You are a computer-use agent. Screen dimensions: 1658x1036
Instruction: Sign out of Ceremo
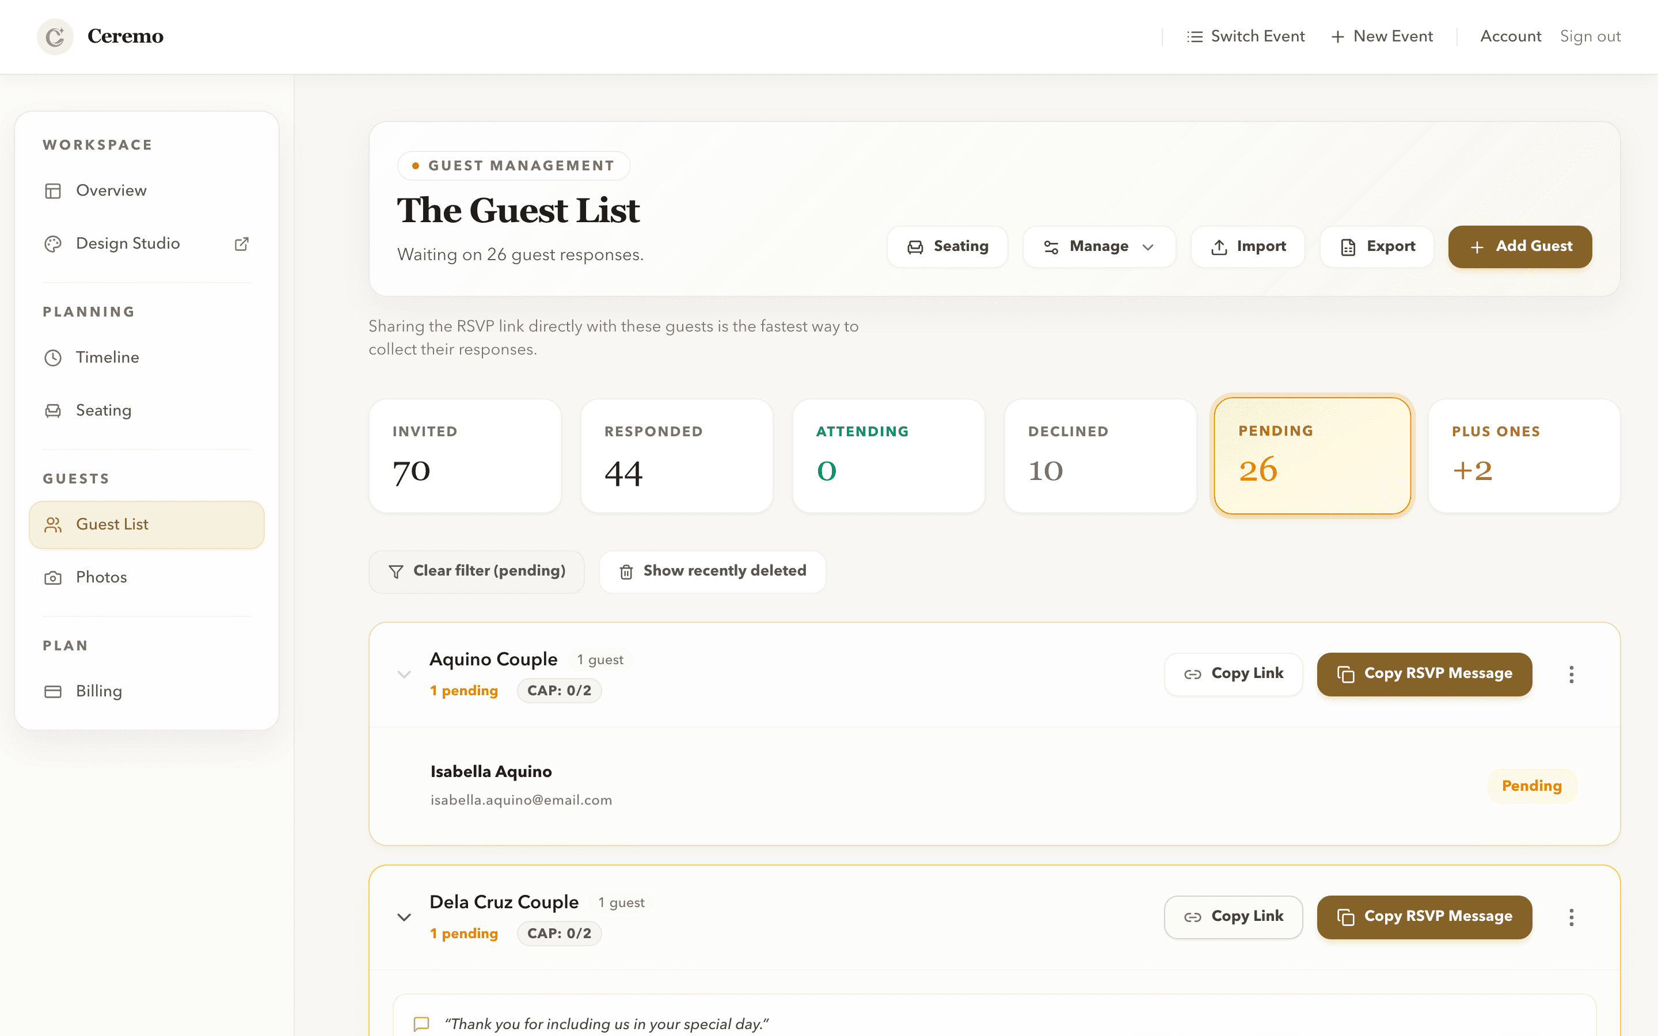pyautogui.click(x=1590, y=36)
